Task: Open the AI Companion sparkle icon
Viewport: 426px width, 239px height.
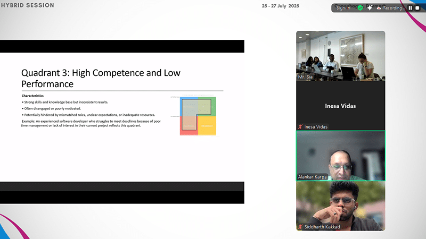Action: click(x=370, y=8)
